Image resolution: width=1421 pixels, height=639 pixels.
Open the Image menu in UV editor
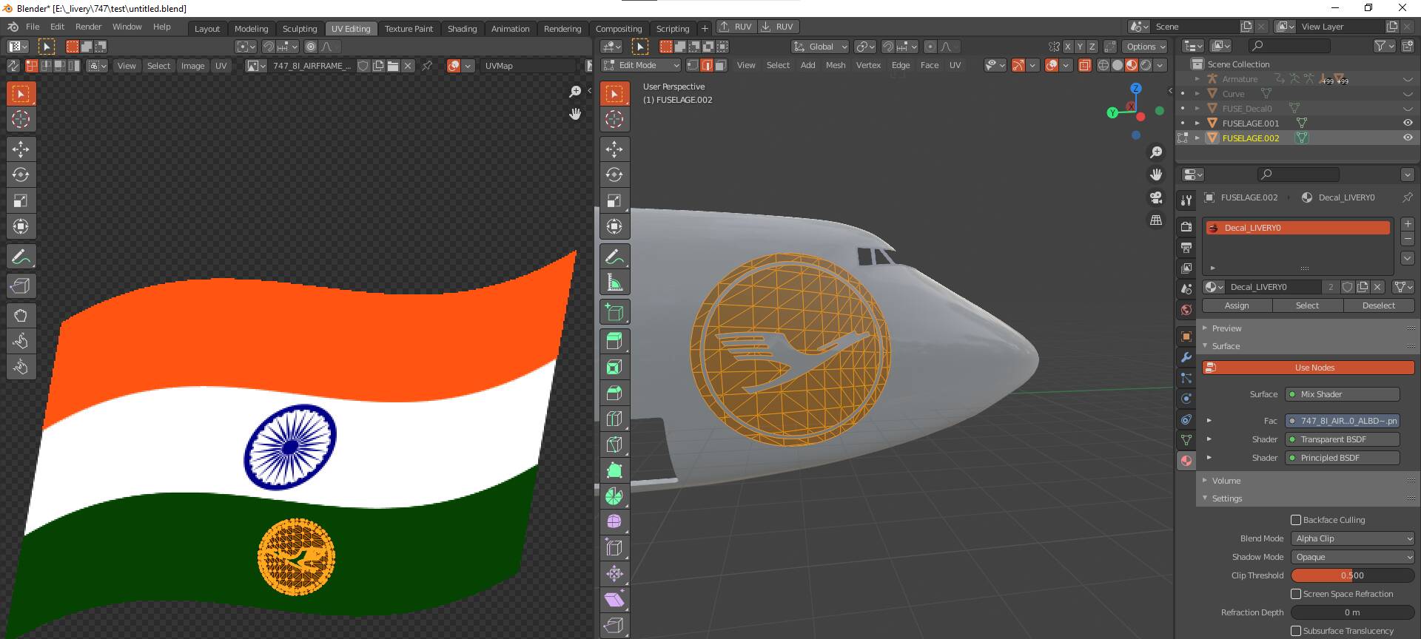[x=192, y=66]
